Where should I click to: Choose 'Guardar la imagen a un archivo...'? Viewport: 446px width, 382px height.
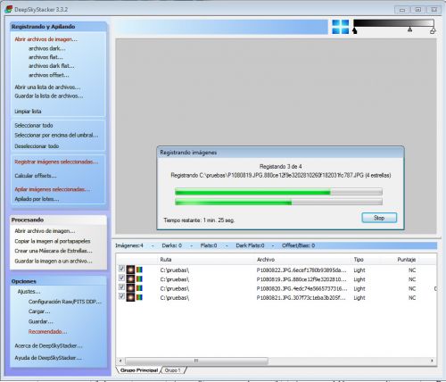54,262
